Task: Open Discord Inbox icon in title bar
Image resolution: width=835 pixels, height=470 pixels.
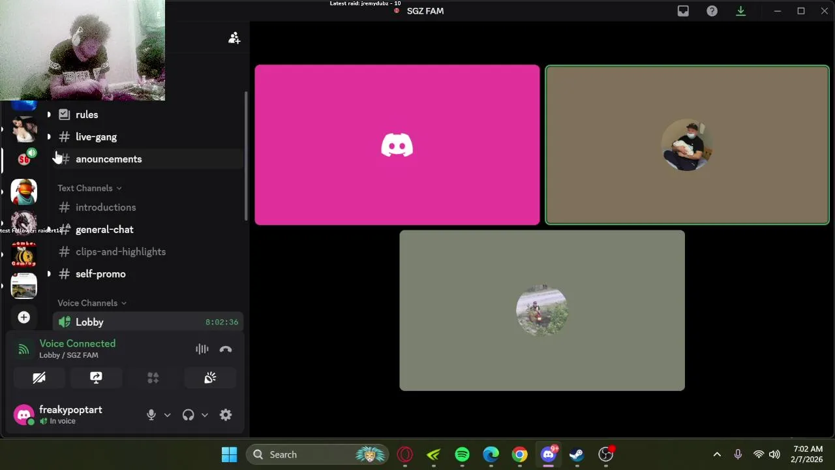Action: (683, 11)
